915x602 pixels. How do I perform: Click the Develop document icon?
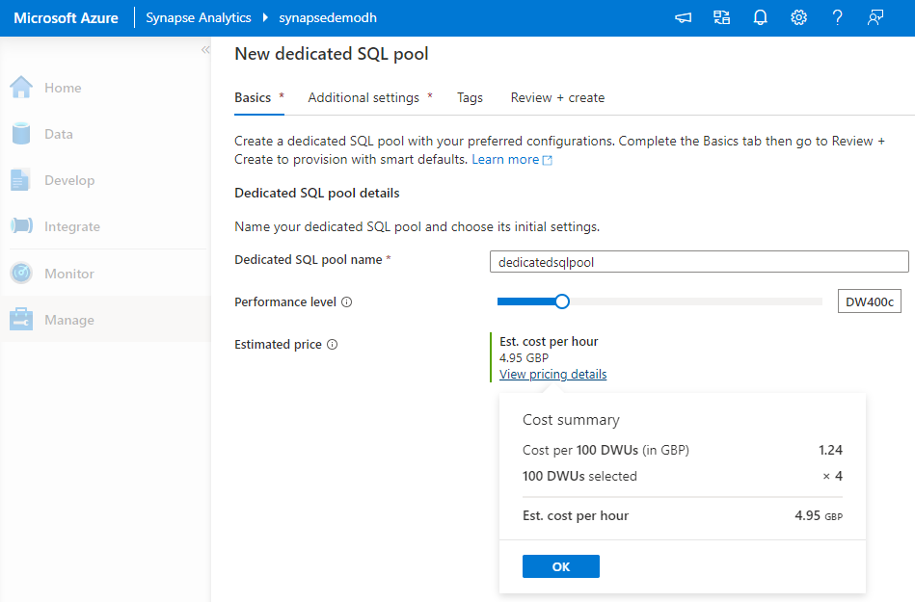pos(20,180)
